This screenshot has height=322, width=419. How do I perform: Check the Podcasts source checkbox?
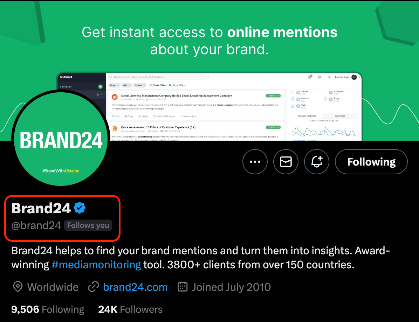click(325, 93)
